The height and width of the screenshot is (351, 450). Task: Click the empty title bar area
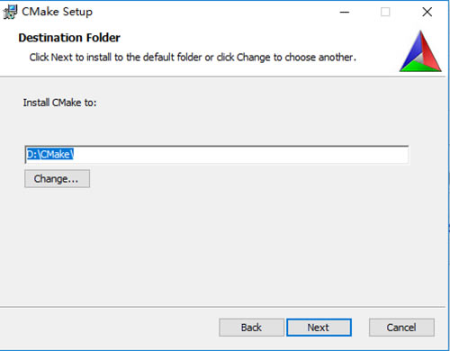[x=210, y=12]
